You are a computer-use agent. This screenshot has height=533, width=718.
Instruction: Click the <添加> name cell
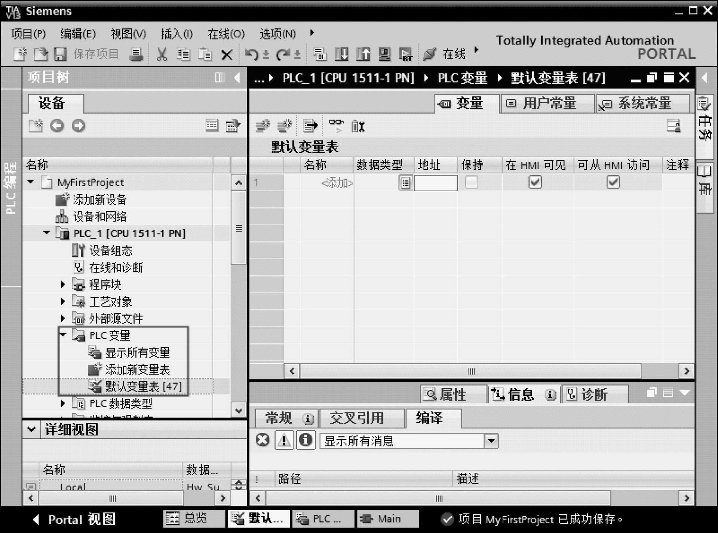point(327,183)
